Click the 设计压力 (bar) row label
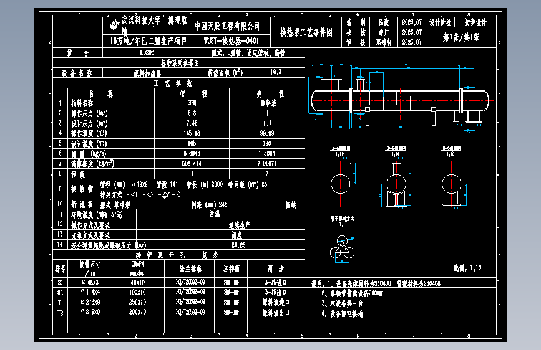This screenshot has width=541, height=350. 89,123
